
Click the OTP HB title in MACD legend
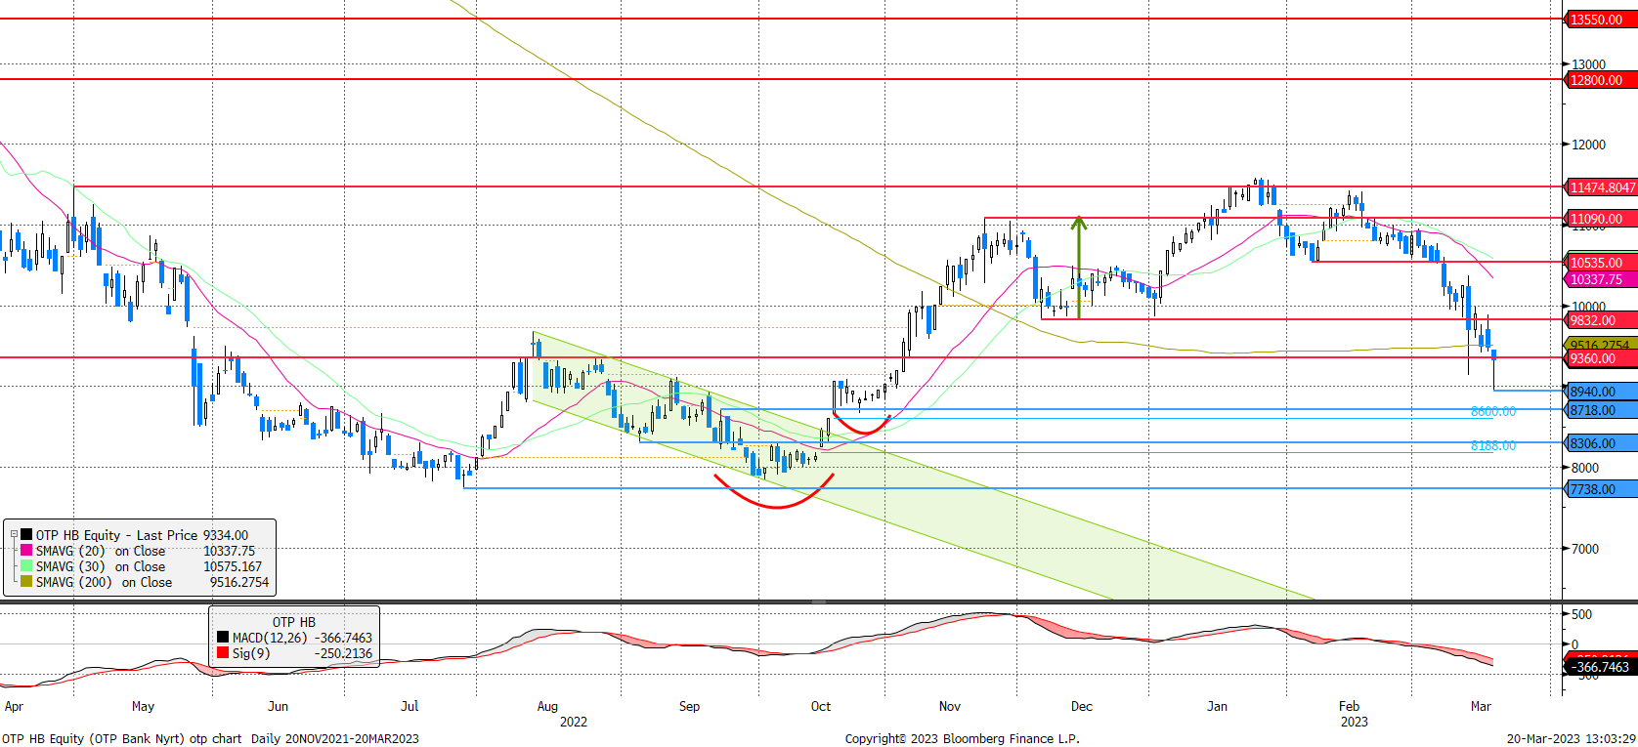[x=294, y=622]
